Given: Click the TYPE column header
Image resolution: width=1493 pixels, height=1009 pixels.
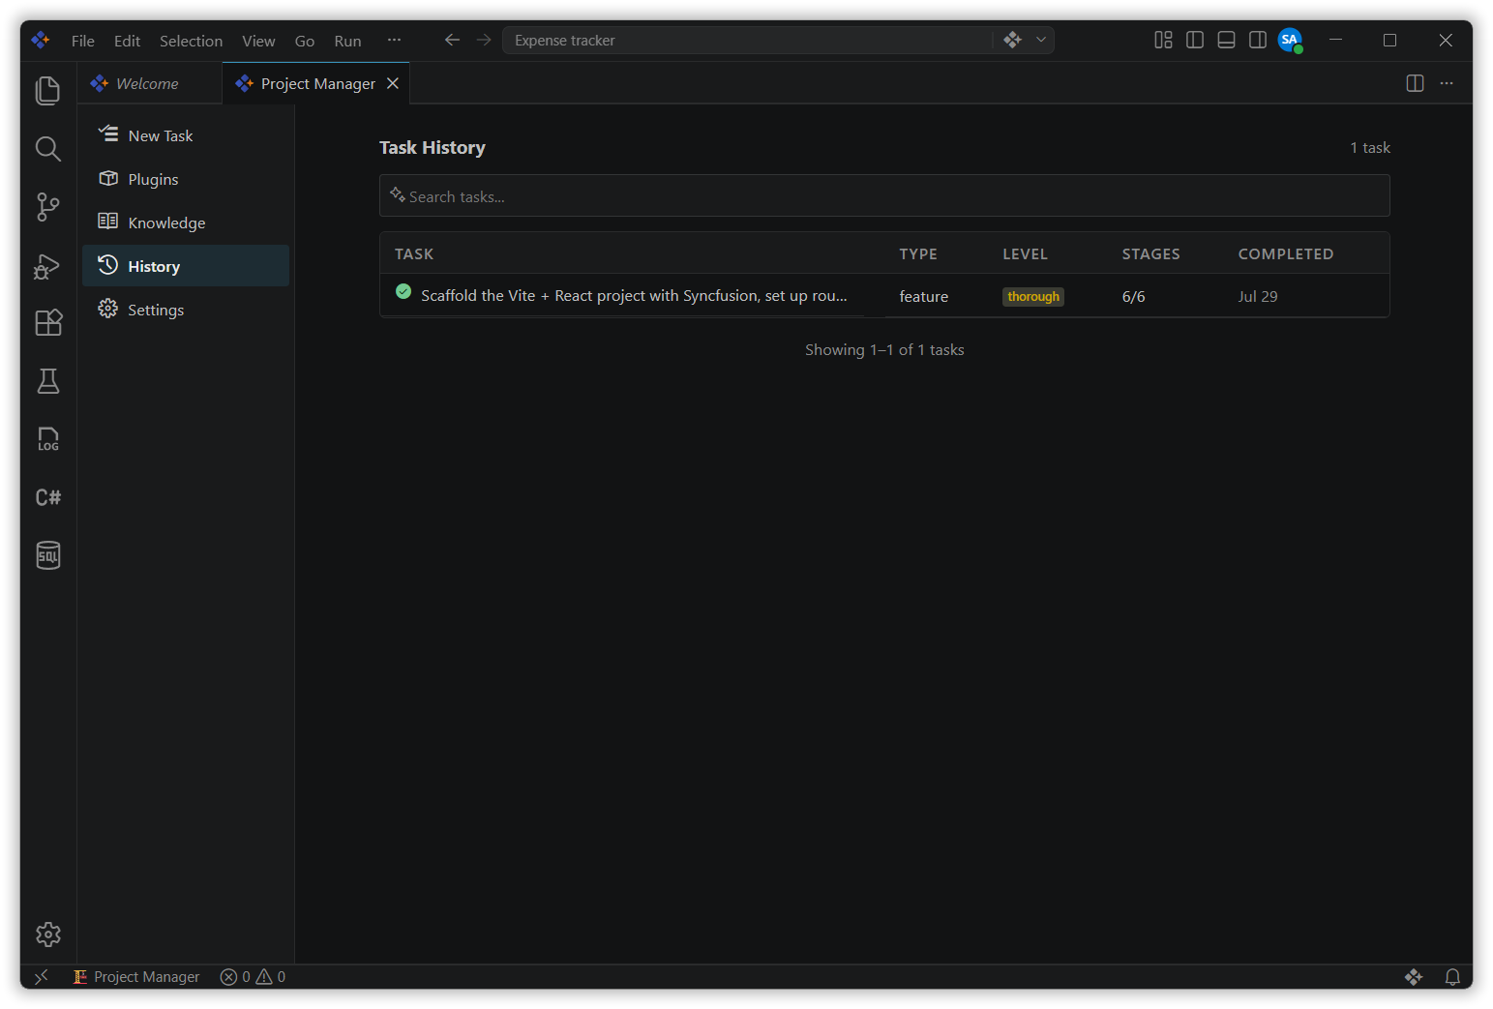Looking at the screenshot, I should (x=918, y=253).
